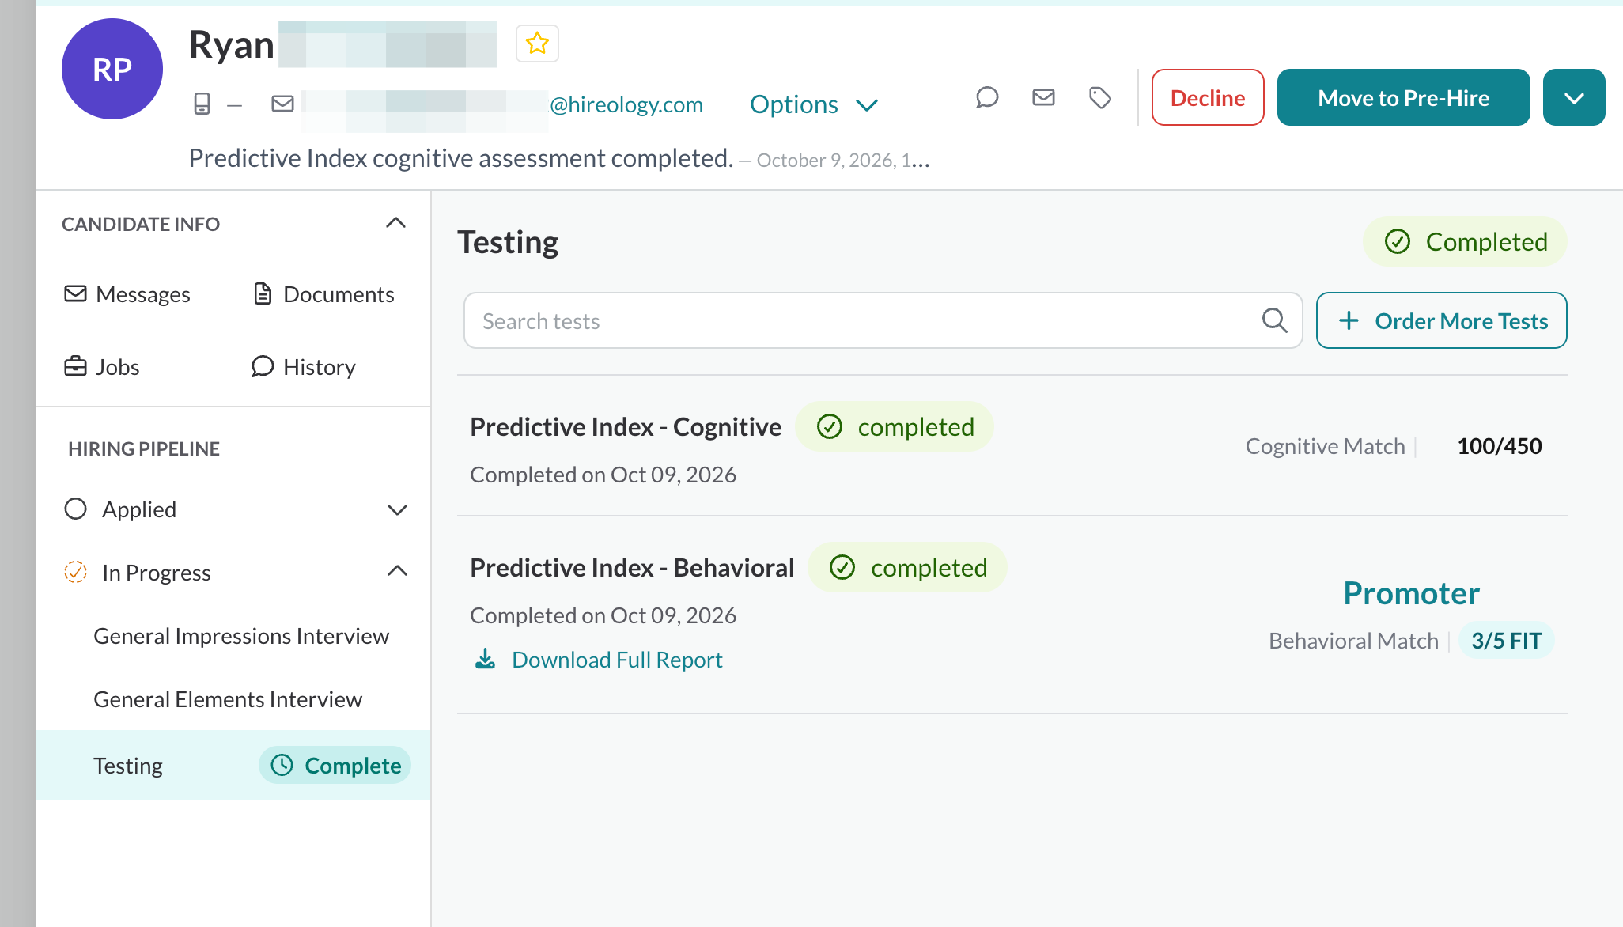Select the Testing pipeline step
The width and height of the screenshot is (1623, 927).
click(x=234, y=765)
